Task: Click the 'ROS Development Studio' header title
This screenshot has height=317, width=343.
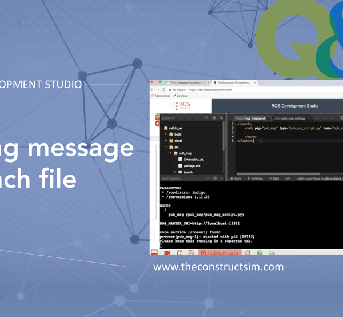Action: point(294,106)
